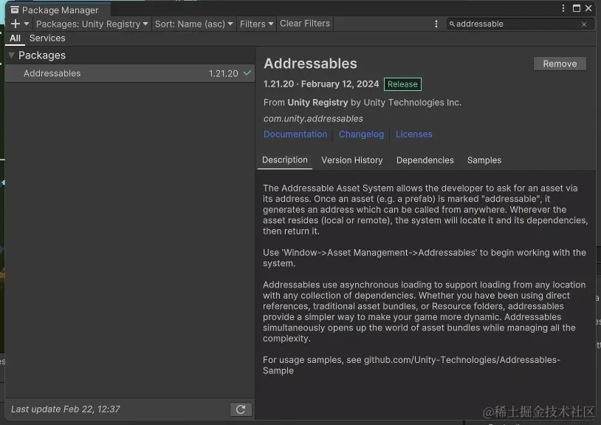Open the Changelog link

(x=361, y=135)
